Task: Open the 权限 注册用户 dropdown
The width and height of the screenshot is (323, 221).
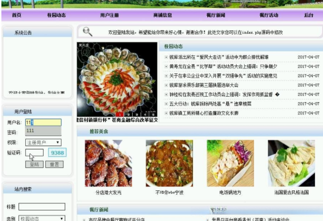Action: pyautogui.click(x=43, y=142)
